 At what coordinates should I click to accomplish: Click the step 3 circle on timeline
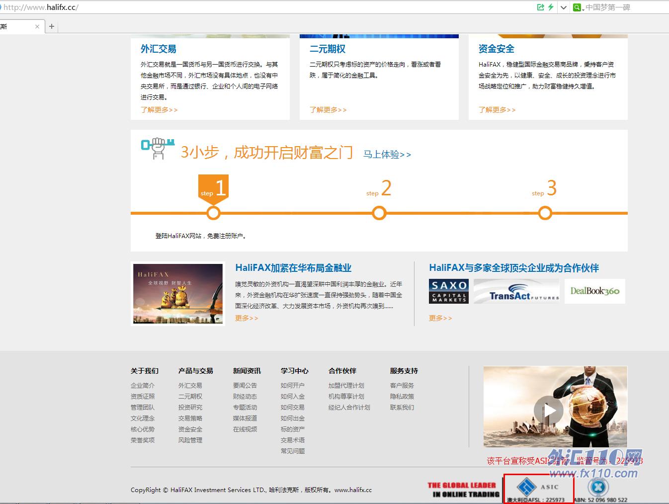tap(545, 213)
